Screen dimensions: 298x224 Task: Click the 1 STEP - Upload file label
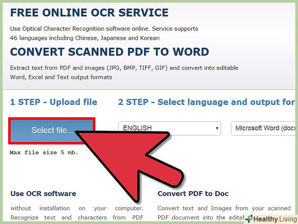(54, 102)
